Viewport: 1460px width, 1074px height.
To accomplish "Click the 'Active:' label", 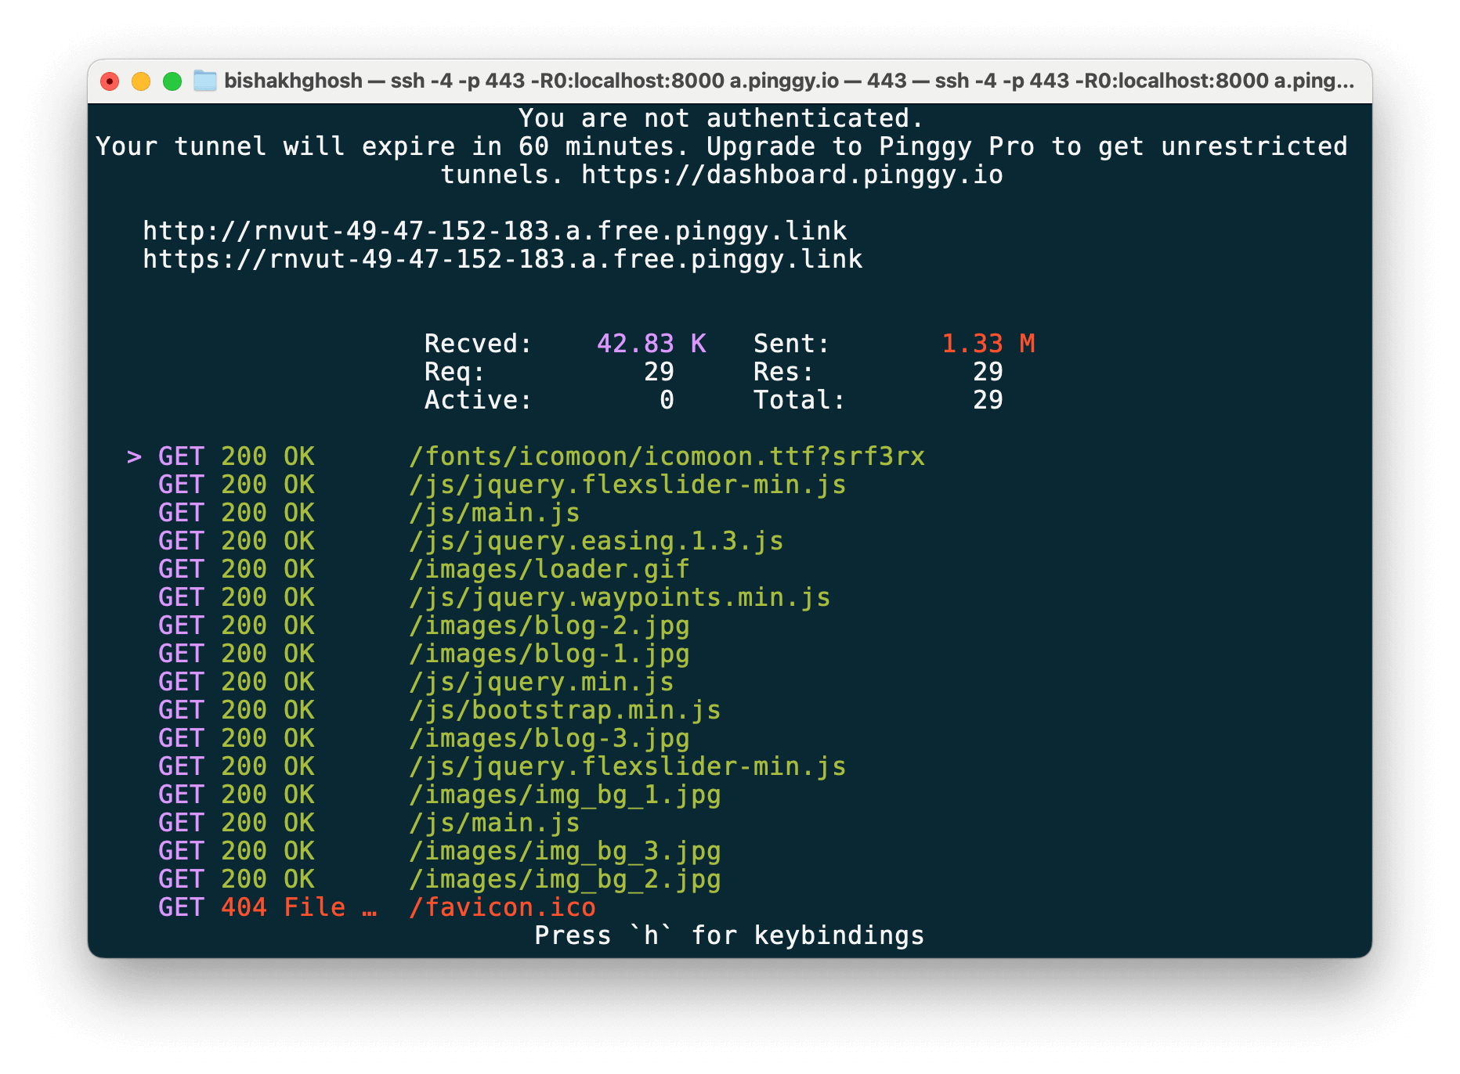I will [479, 400].
